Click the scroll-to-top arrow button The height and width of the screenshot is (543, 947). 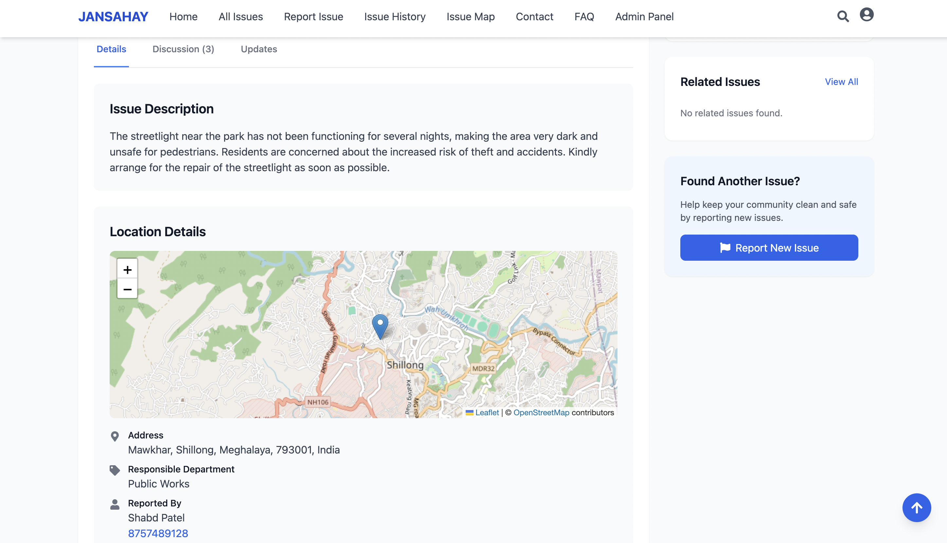tap(916, 508)
